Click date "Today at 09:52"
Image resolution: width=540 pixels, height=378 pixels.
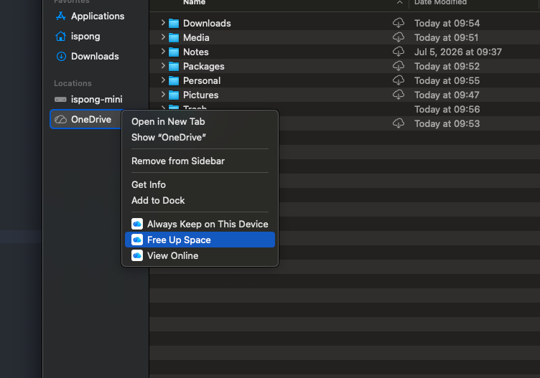coord(447,67)
